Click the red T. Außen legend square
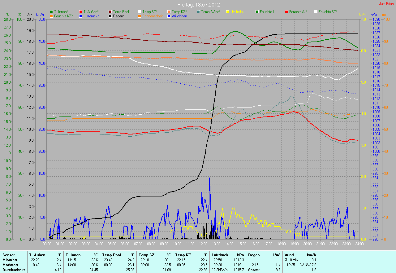The height and width of the screenshot is (273, 396). pos(81,12)
